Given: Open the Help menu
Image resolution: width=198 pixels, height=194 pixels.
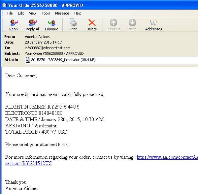Looking at the screenshot, I should (78, 13).
